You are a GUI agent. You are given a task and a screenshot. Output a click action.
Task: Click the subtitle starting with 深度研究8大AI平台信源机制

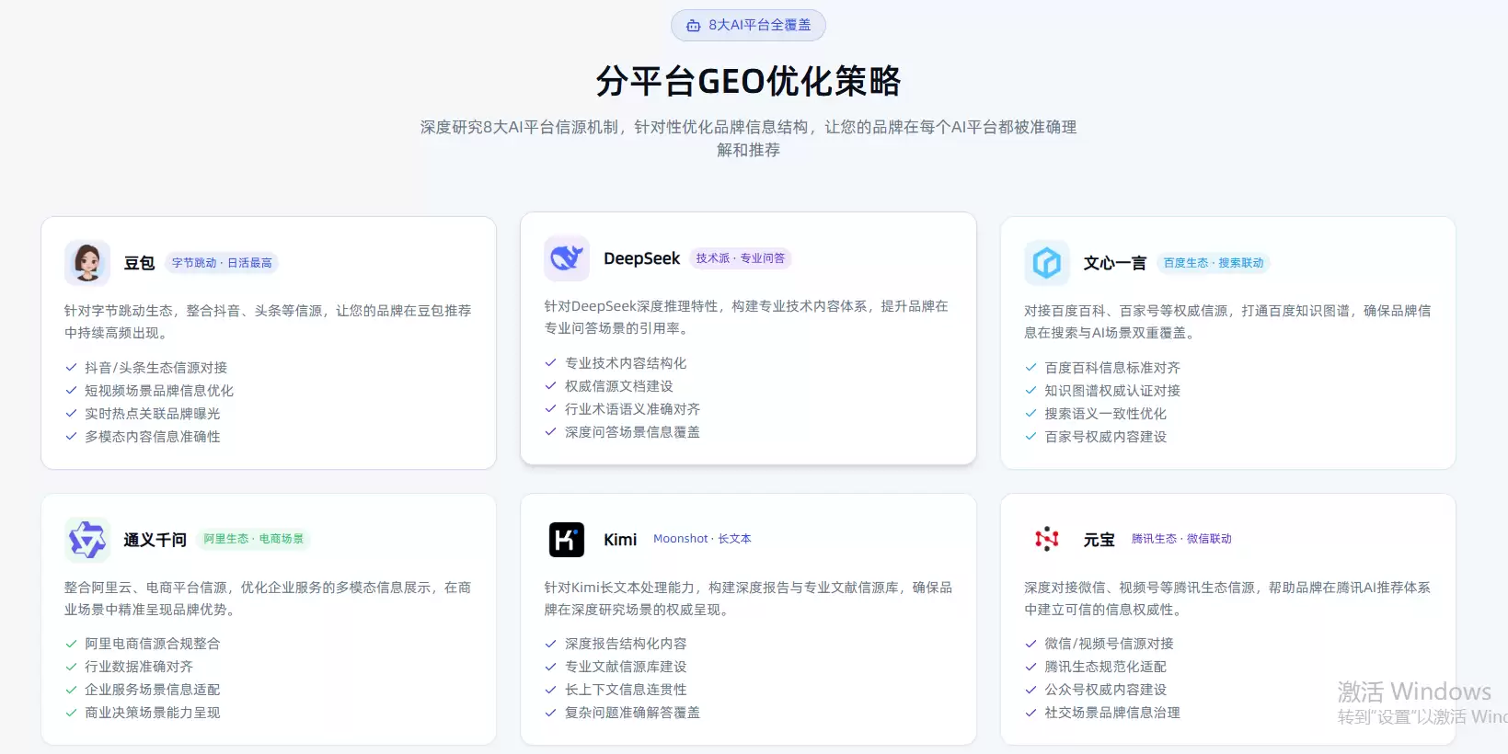pos(748,138)
